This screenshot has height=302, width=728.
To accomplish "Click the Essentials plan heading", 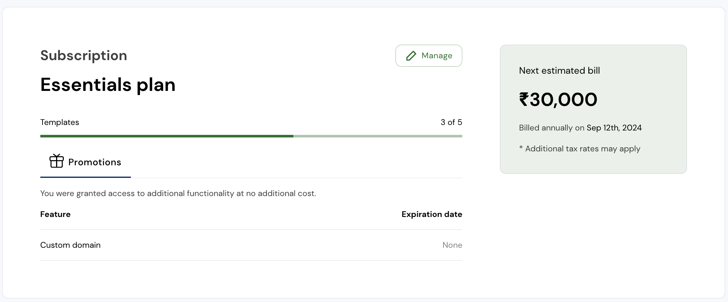I will point(108,85).
